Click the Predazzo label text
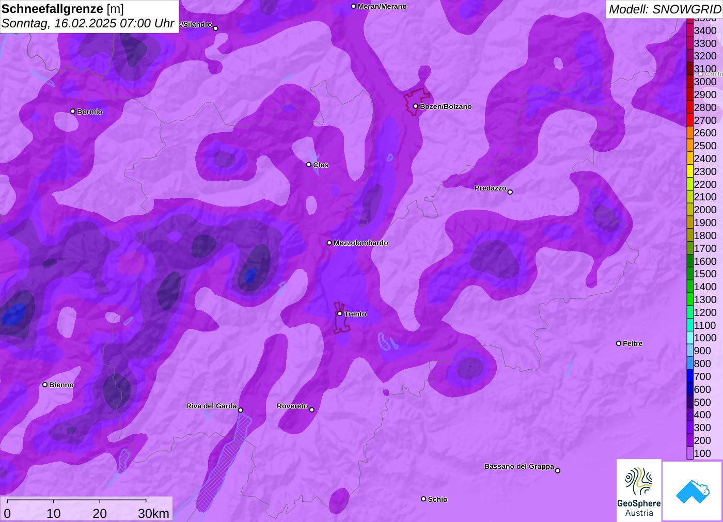 [491, 188]
